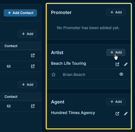Click envelope icon in bottom contact row
Image resolution: width=135 pixels, height=132 pixels.
[x=9, y=106]
